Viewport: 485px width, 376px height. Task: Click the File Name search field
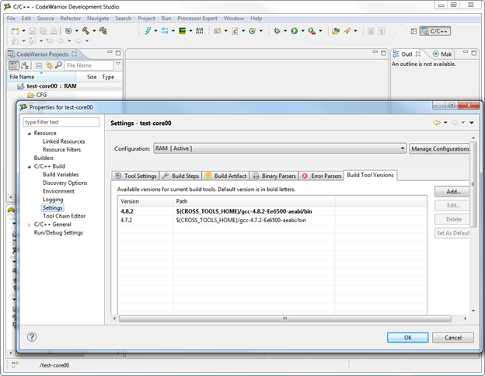[89, 65]
